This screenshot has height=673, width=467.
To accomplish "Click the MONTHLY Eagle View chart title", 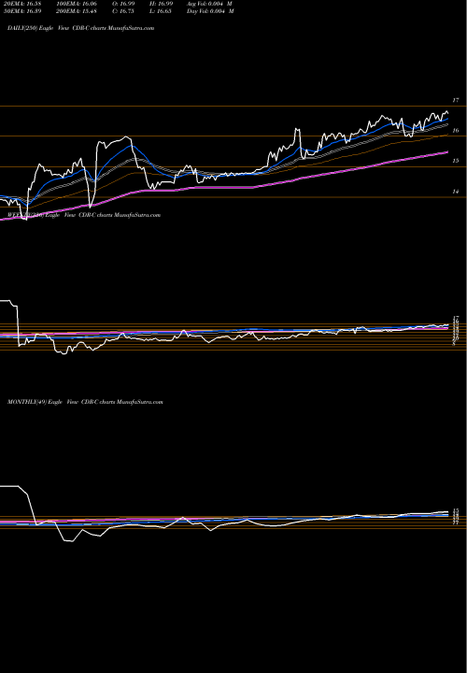I will [85, 402].
